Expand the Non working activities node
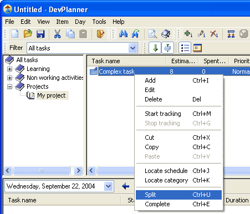 coord(9,78)
